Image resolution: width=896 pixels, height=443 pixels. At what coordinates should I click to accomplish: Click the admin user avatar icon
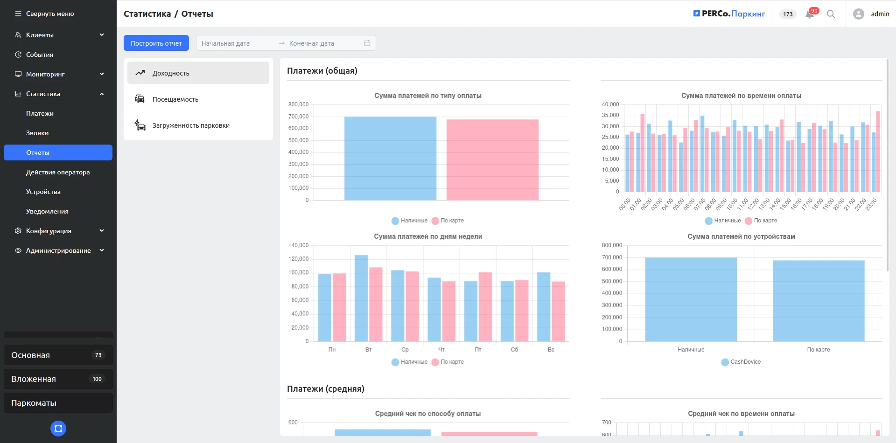click(858, 14)
